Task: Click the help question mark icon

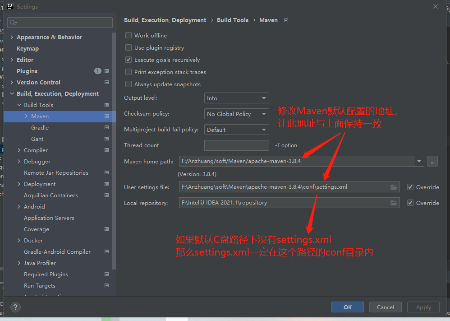Action: click(x=15, y=307)
